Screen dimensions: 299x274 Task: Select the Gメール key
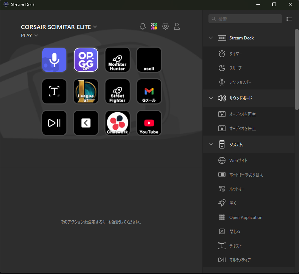pos(149,91)
